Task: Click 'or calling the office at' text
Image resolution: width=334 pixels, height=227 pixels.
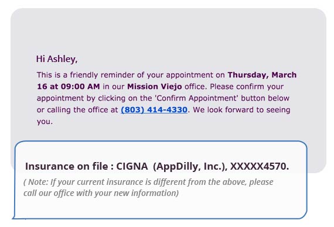Action: point(77,110)
